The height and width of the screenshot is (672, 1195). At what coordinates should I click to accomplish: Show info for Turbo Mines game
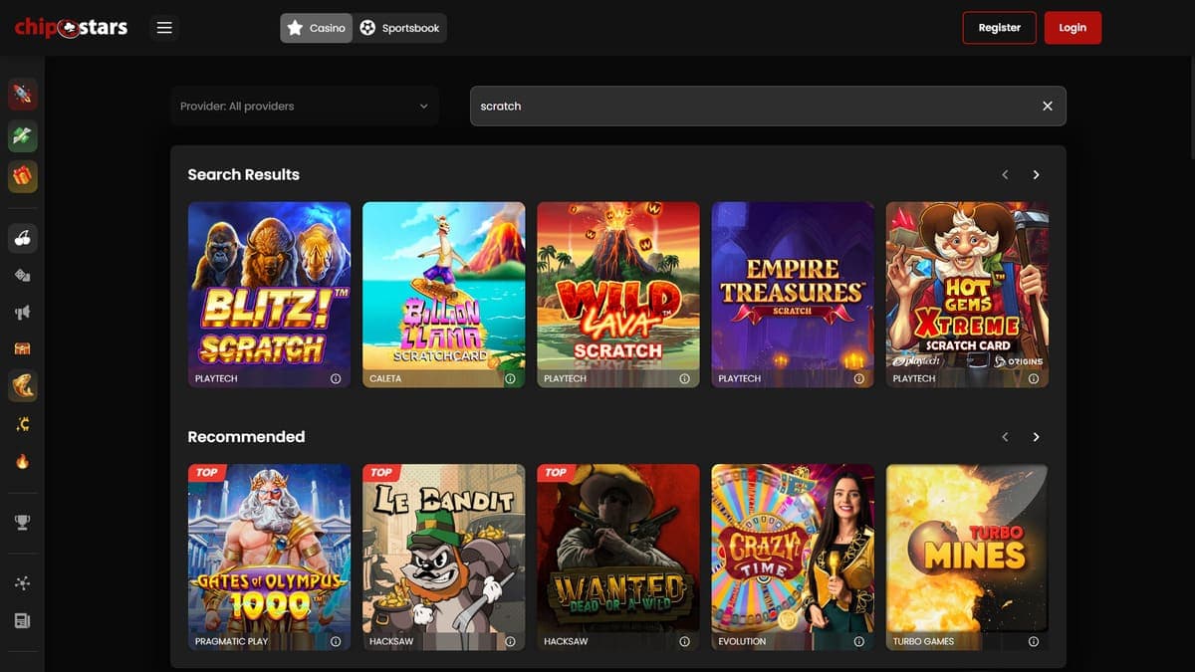coord(1033,641)
